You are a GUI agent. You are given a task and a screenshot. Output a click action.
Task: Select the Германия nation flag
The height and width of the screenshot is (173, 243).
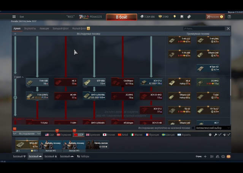click(63, 135)
